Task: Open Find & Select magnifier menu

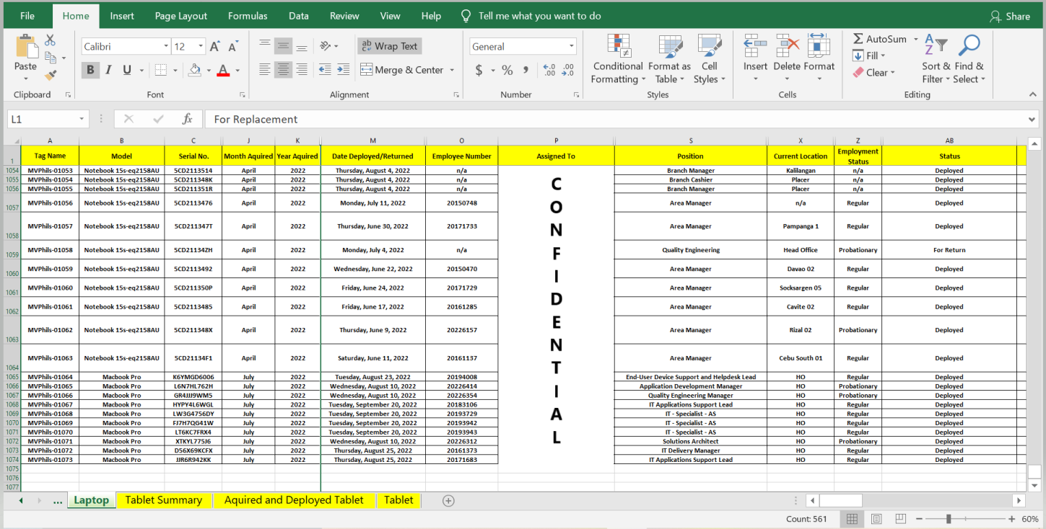Action: [968, 59]
